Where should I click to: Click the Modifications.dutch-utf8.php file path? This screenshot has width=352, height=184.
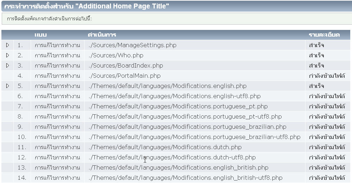172,157
